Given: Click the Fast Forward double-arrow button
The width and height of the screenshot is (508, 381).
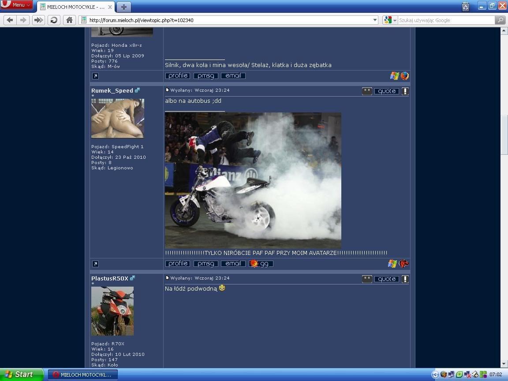Looking at the screenshot, I should 39,20.
